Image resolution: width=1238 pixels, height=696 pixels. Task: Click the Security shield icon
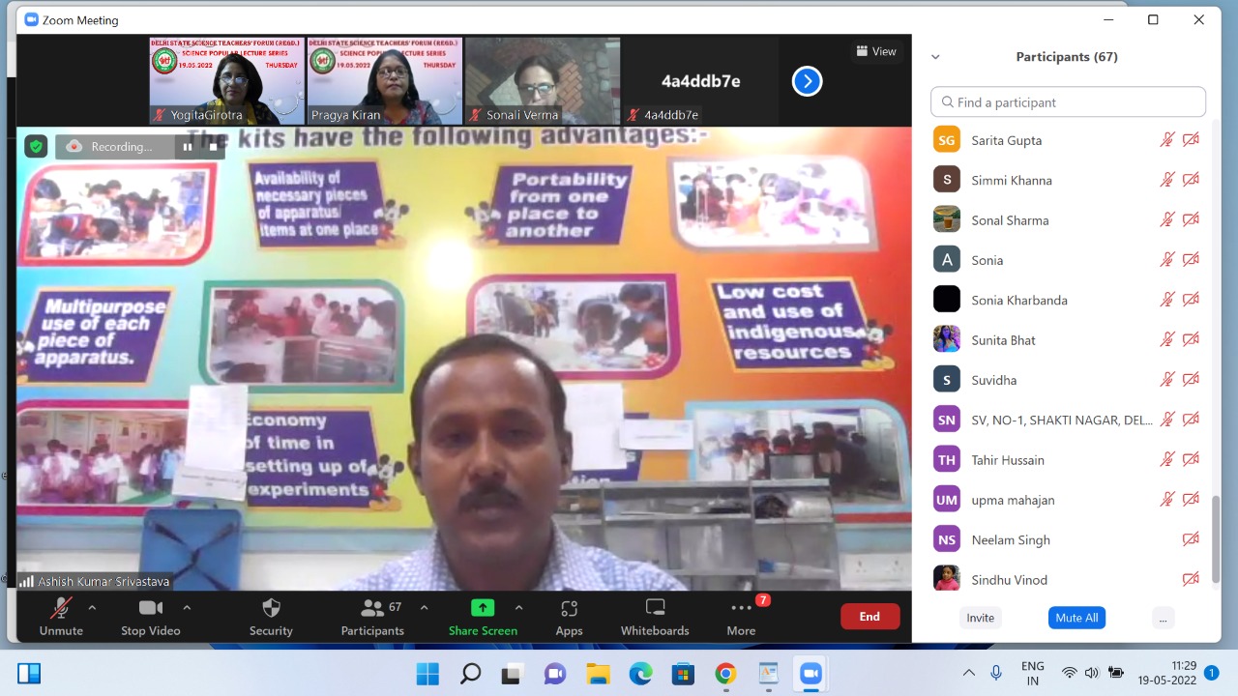(x=271, y=608)
